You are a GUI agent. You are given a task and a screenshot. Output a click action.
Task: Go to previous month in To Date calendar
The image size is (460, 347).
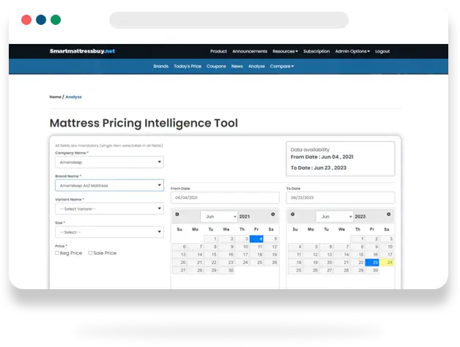click(292, 214)
